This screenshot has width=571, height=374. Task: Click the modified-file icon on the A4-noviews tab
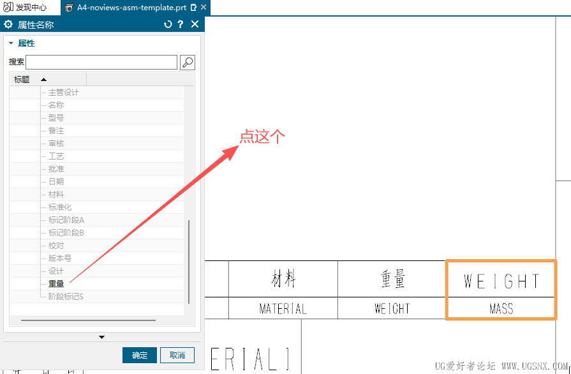(194, 7)
